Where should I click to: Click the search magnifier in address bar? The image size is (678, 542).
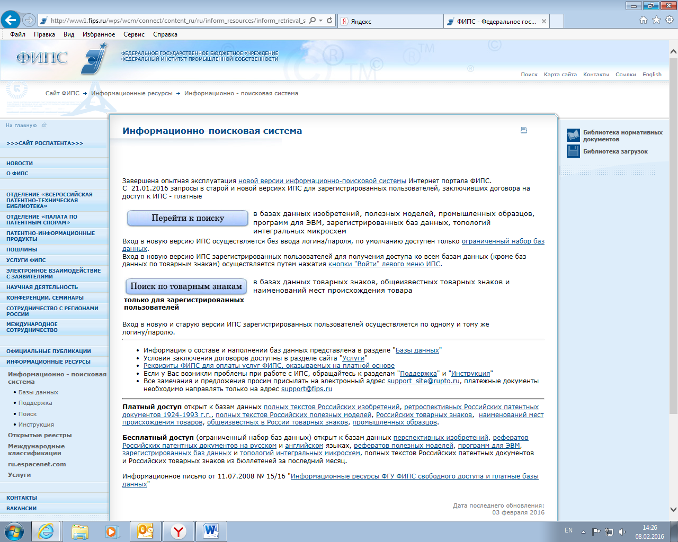313,20
